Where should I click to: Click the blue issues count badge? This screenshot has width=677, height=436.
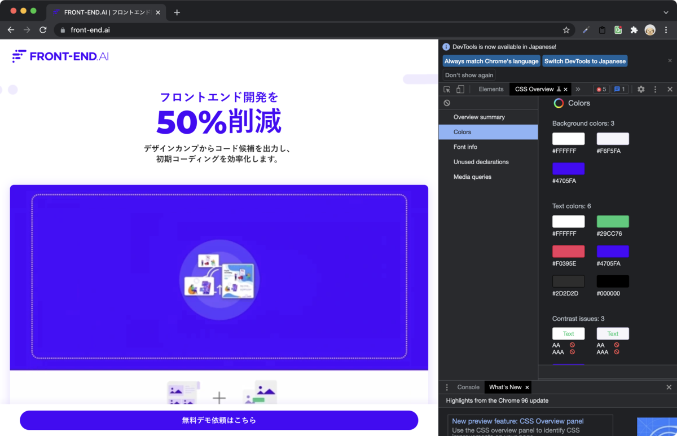click(619, 89)
